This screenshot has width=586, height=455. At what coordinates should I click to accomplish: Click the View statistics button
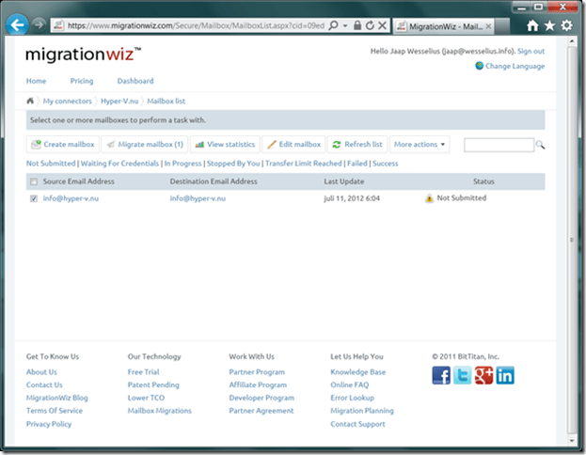tap(225, 145)
